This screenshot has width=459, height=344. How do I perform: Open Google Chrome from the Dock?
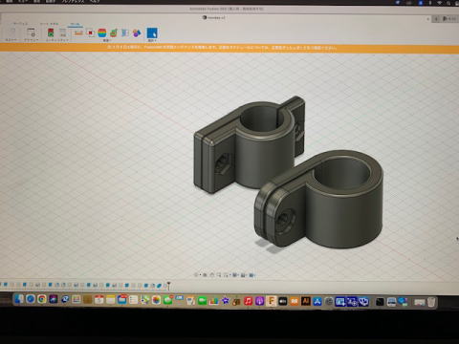point(42,299)
